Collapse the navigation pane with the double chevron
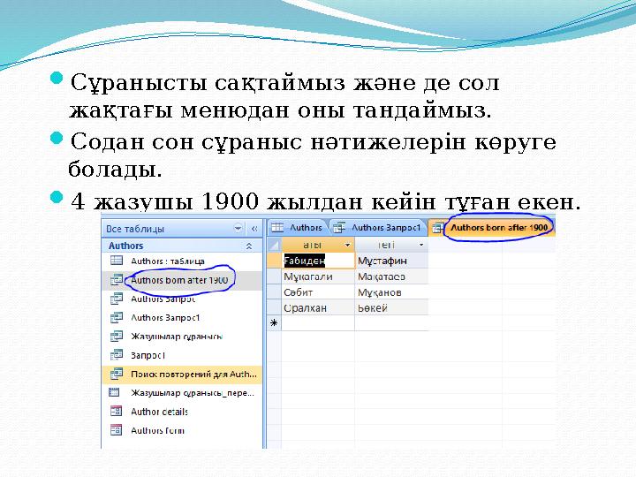 coord(254,229)
